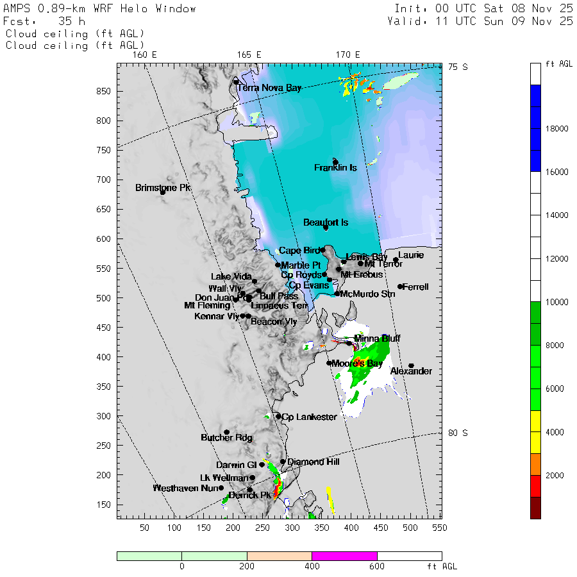This screenshot has height=577, width=577.
Task: Click the blue segment of vertical color bar
Action: [x=535, y=128]
